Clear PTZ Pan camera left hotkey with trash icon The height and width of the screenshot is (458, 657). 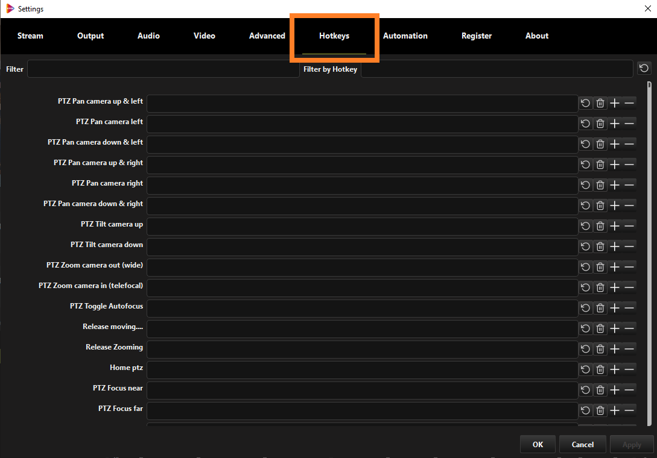tap(600, 124)
